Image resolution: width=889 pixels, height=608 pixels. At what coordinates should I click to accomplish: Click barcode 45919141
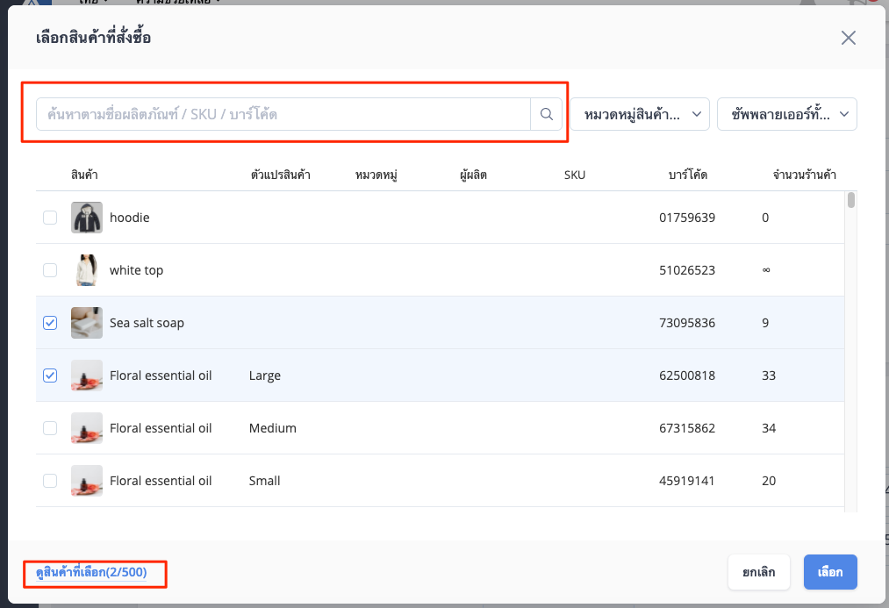point(687,481)
